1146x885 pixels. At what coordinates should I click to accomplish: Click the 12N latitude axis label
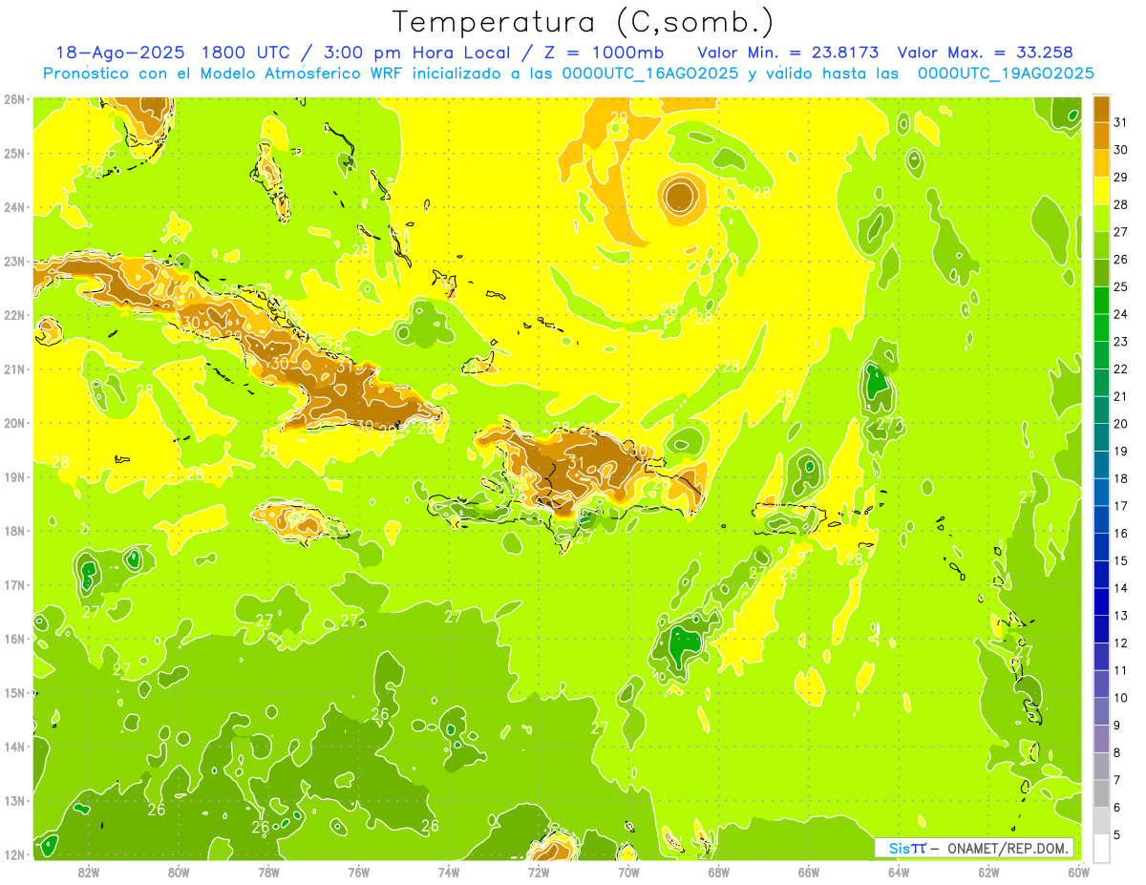tap(14, 854)
